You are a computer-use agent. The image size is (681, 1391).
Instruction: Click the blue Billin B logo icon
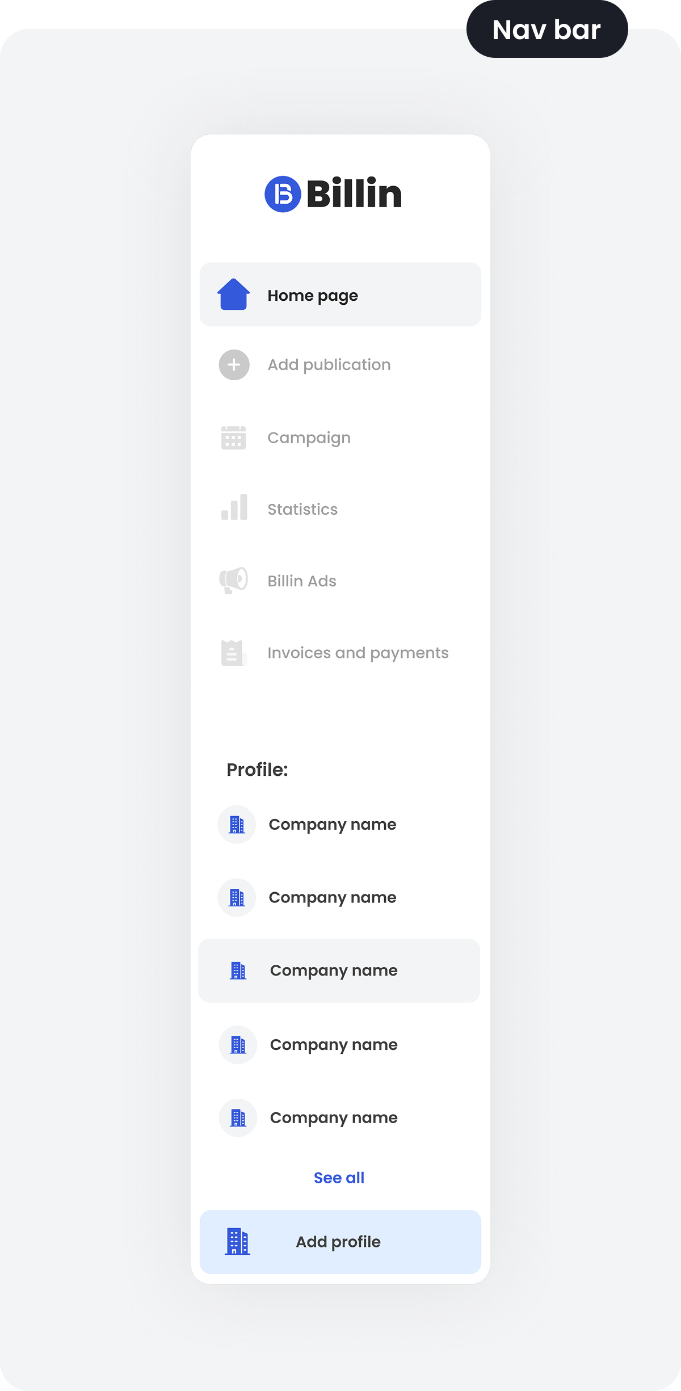282,194
